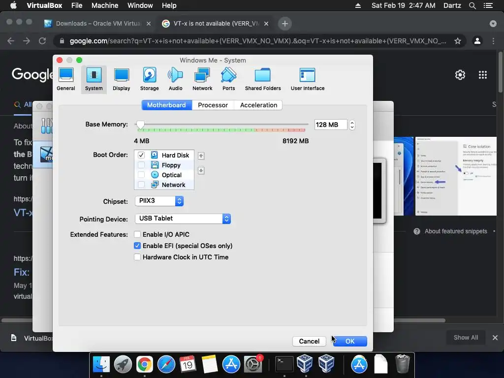The image size is (504, 378).
Task: Open Notes from the Dock
Action: pyautogui.click(x=209, y=364)
